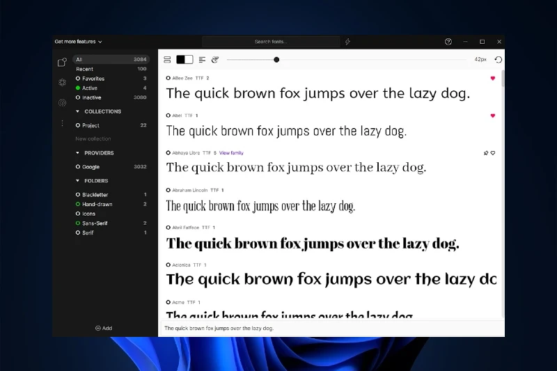The image size is (557, 371).
Task: Unfavorite the ABeeZee font heart icon
Action: [x=493, y=79]
